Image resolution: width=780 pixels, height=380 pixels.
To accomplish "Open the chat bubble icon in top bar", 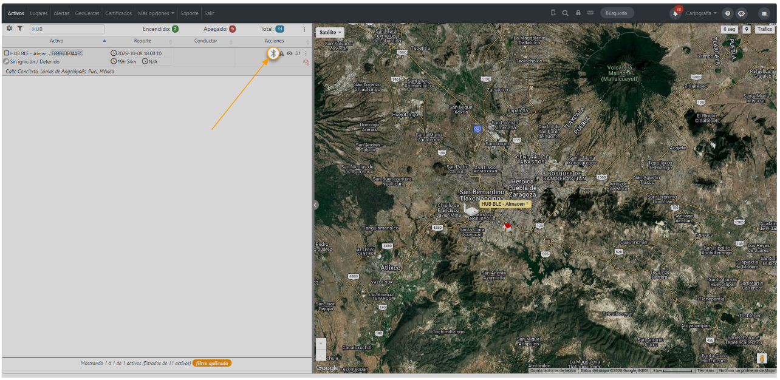I will tap(741, 13).
